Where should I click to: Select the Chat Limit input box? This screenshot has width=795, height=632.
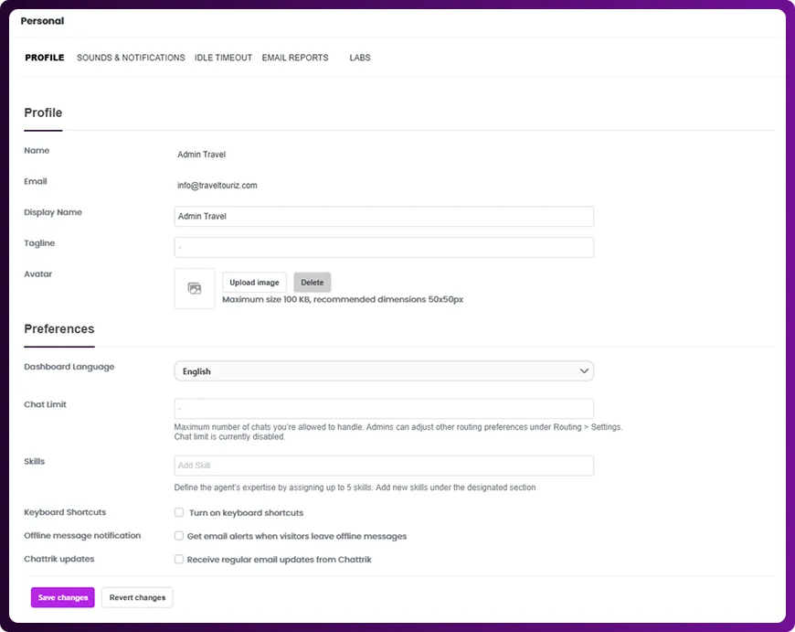click(384, 409)
